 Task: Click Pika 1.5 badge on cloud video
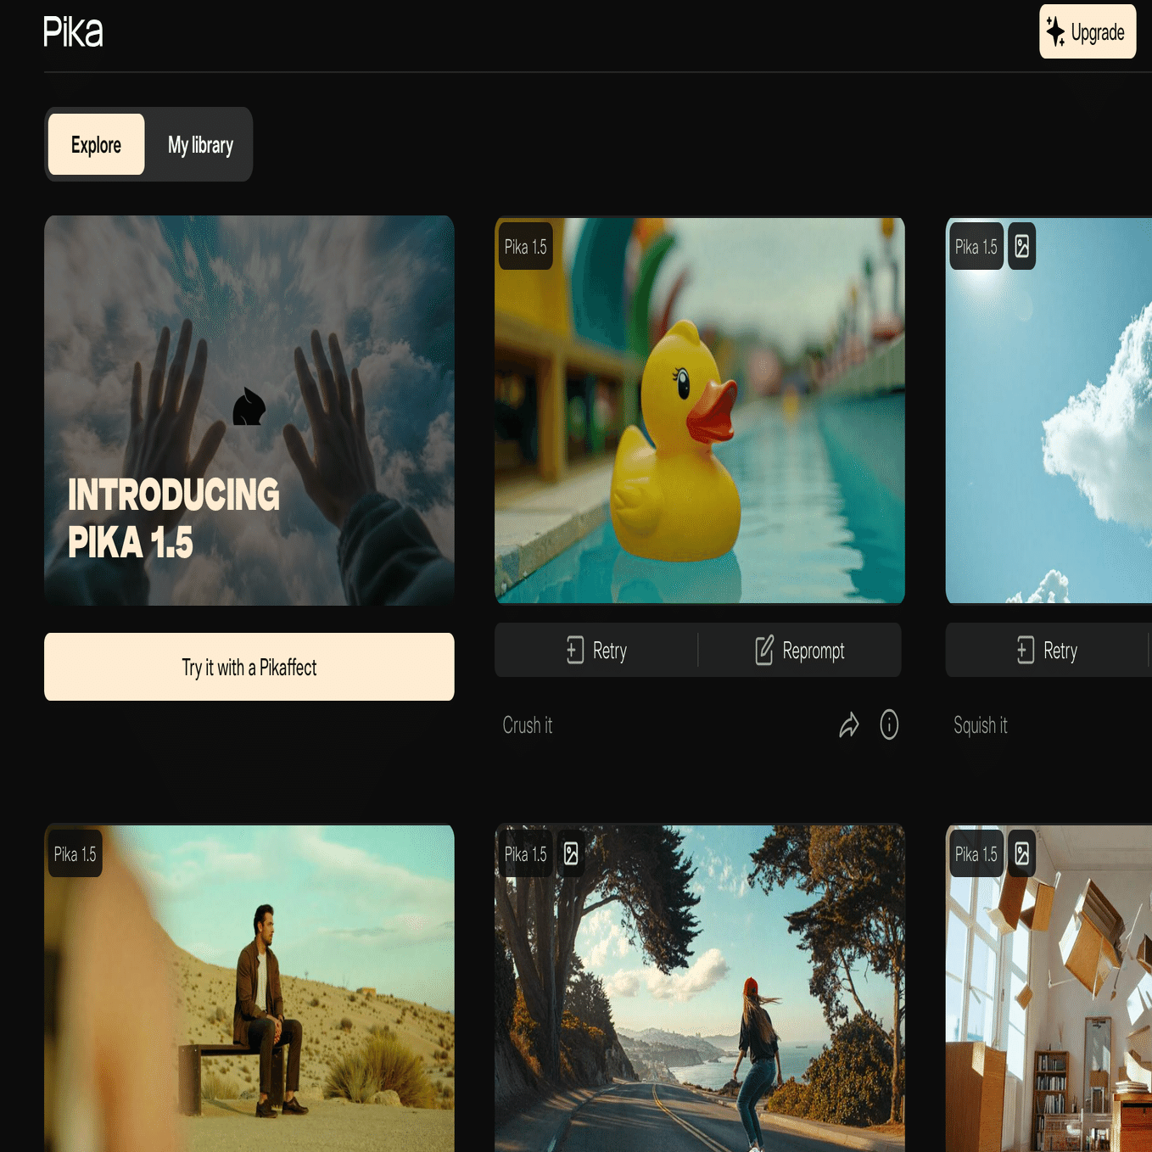[x=976, y=247]
